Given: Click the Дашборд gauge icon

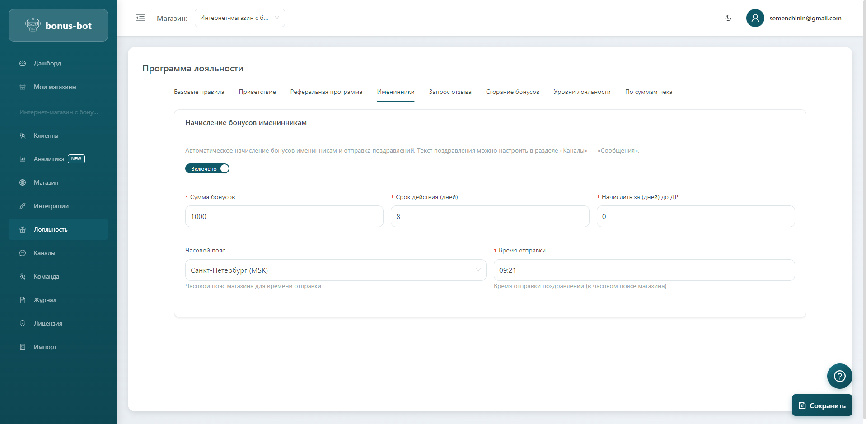Looking at the screenshot, I should pos(23,63).
